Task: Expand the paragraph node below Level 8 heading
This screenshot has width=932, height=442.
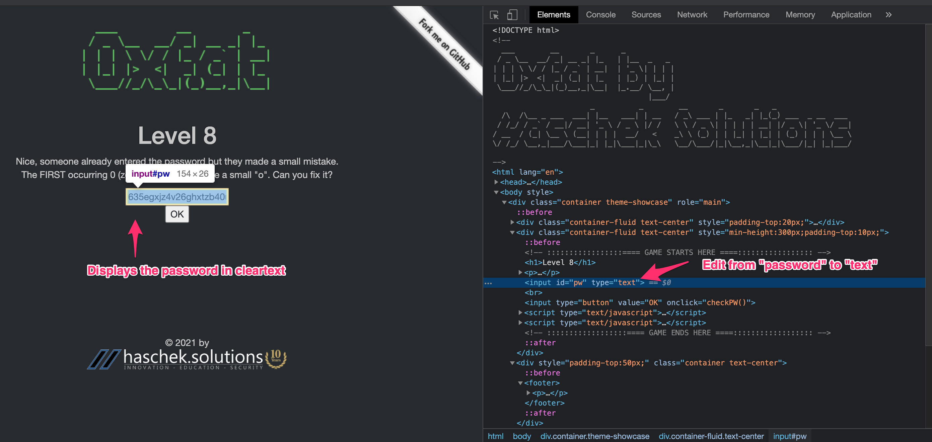Action: (x=520, y=272)
